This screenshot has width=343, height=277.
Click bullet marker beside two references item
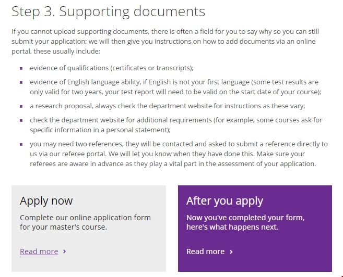pos(21,144)
